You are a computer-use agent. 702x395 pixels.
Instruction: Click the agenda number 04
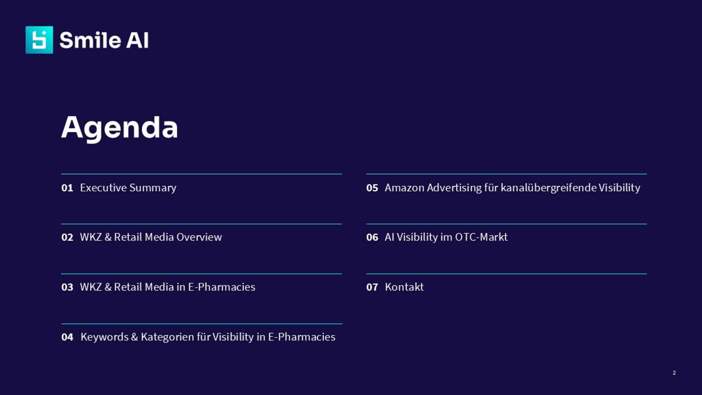click(x=67, y=337)
